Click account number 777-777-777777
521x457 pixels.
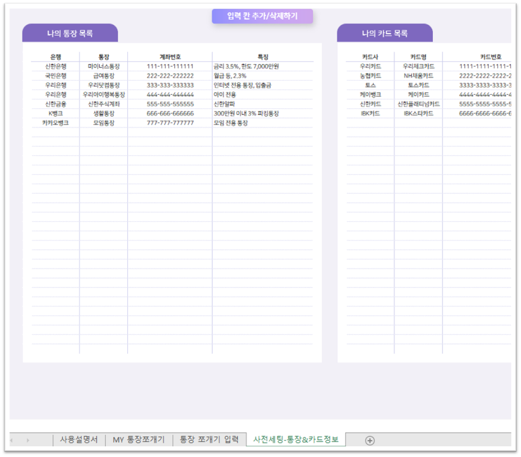(170, 123)
